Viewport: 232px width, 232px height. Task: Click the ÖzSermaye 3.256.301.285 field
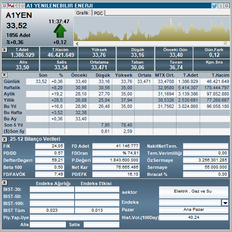205,160
